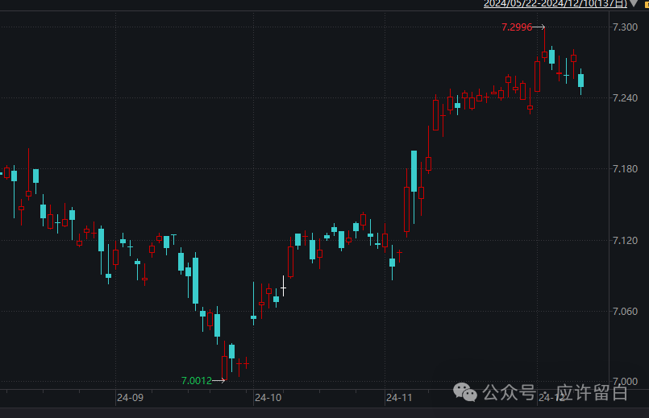Screen dimensions: 649x418
Task: Click the WeChat logo in the watermark
Action: click(x=465, y=392)
